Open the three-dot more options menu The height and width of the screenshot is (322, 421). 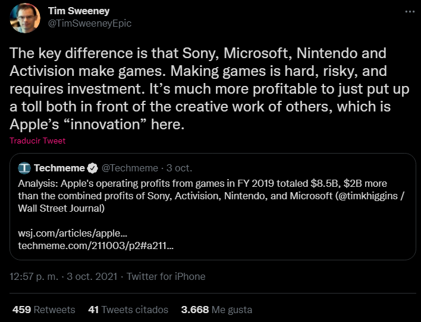click(x=409, y=11)
